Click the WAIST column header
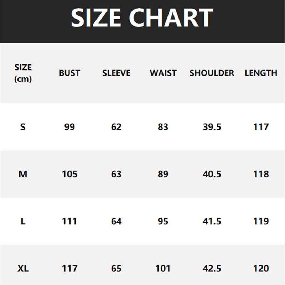Viewport: 285px width, 285px height. pos(163,73)
